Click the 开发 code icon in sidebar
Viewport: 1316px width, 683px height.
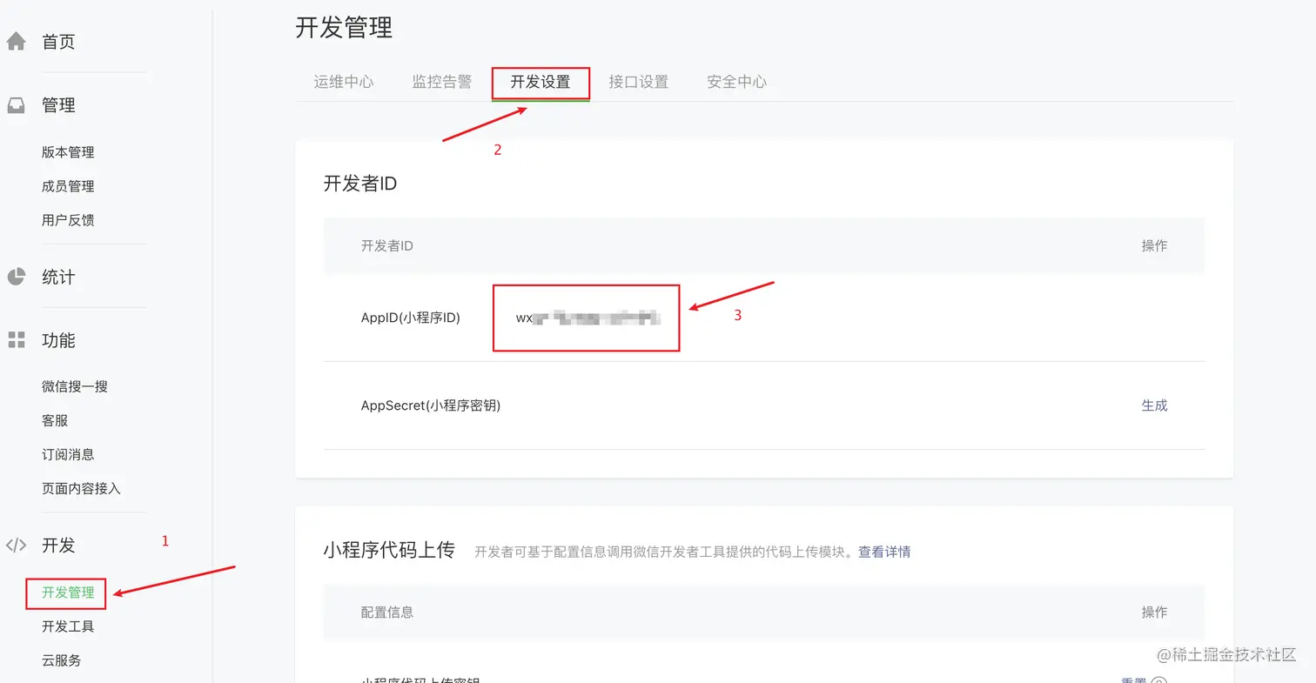coord(17,546)
